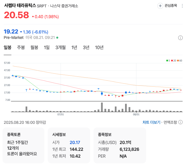Click the tallest volume bar in chart
Viewport: 187px width, 167px height.
pos(102,107)
